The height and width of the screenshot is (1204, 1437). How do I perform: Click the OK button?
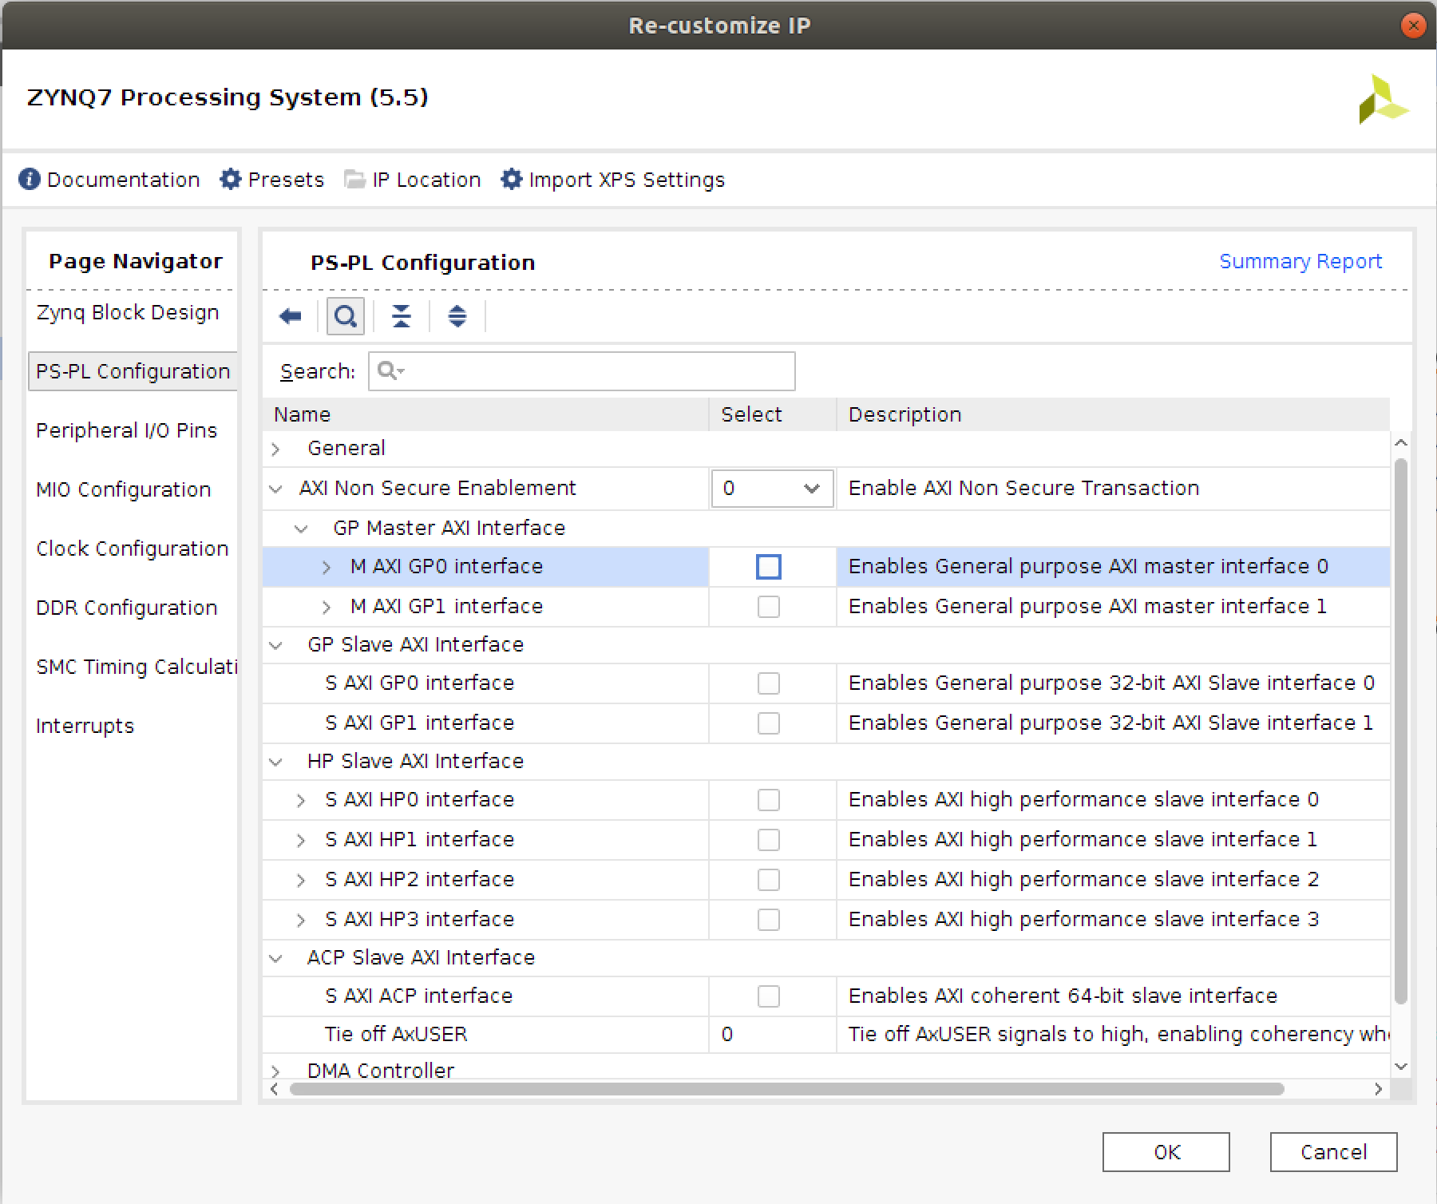pos(1166,1152)
